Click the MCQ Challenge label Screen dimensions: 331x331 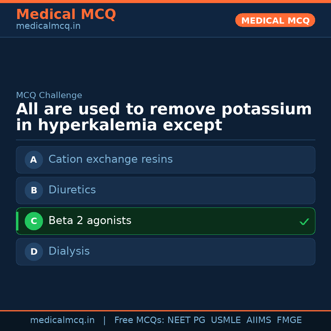49,95
